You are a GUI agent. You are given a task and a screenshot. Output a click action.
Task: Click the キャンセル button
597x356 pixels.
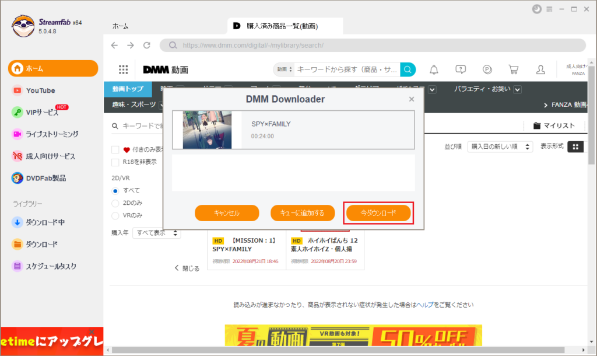[227, 213]
